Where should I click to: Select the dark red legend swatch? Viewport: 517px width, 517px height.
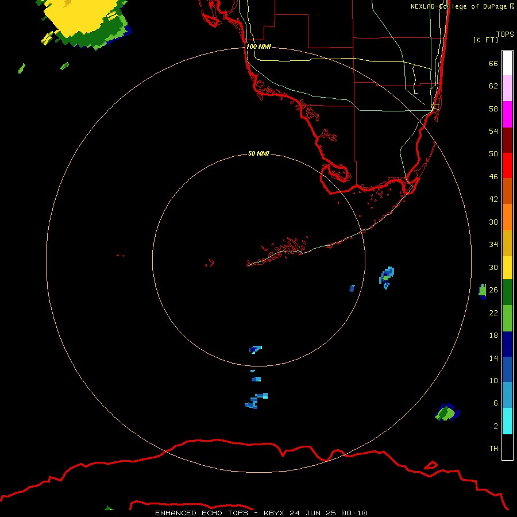507,140
